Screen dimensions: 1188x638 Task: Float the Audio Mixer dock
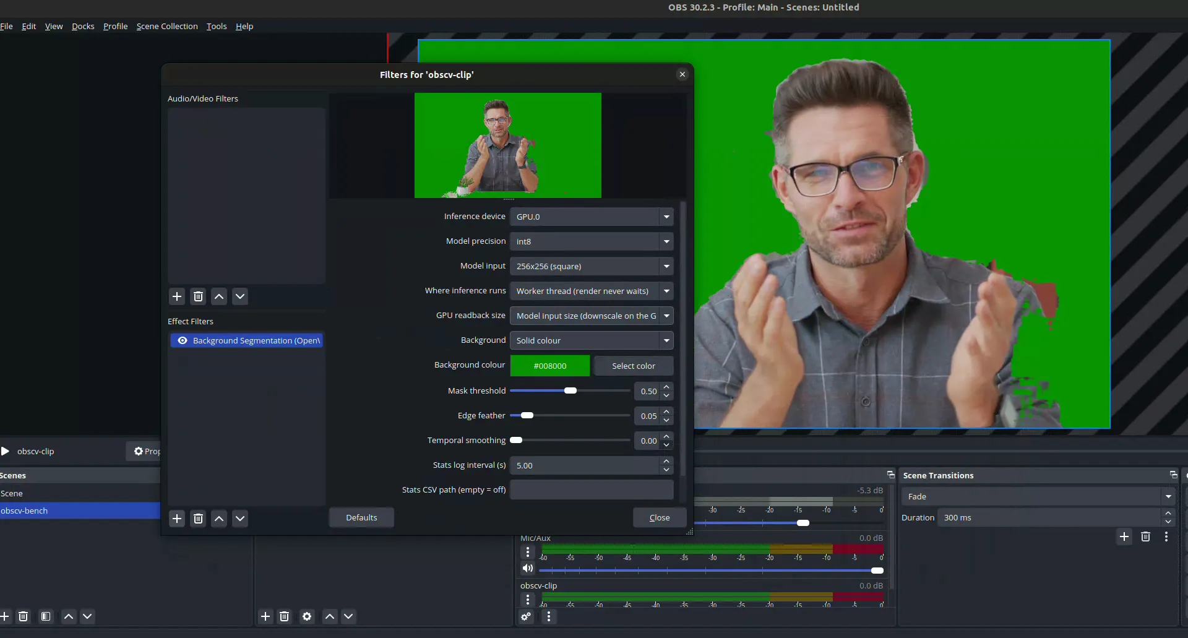click(891, 475)
